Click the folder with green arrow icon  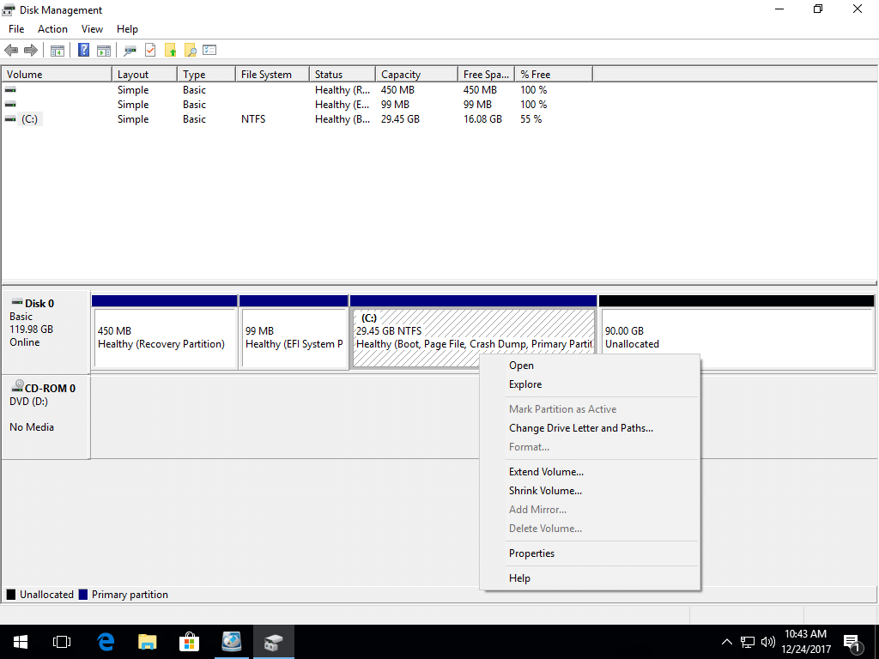click(x=171, y=51)
